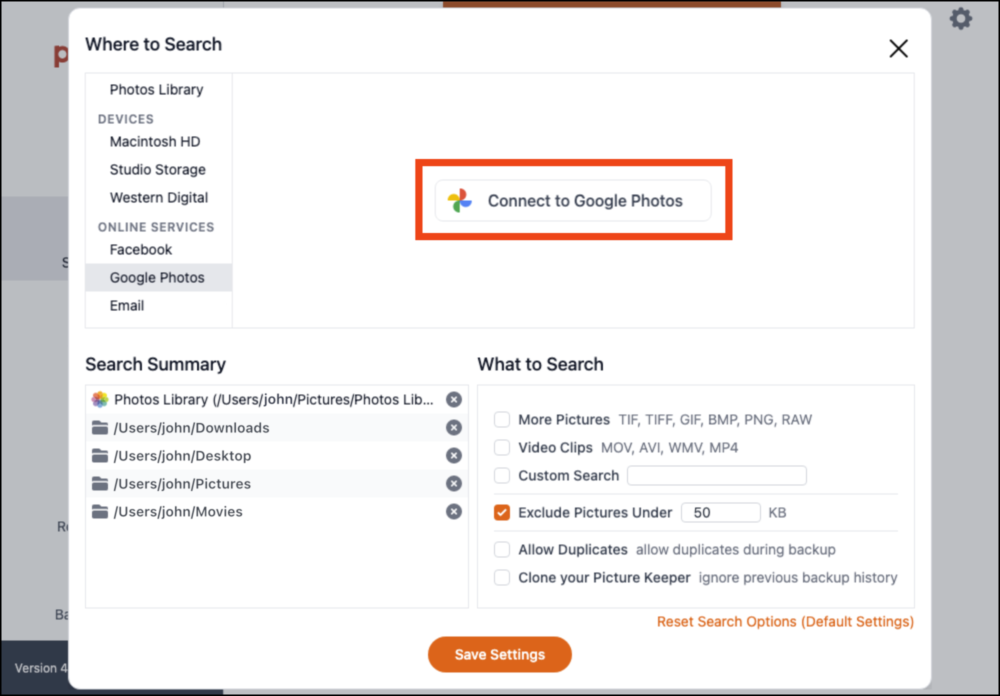This screenshot has height=696, width=1000.
Task: Click the folder icon beside /Users/john/Pictures
Action: [99, 483]
